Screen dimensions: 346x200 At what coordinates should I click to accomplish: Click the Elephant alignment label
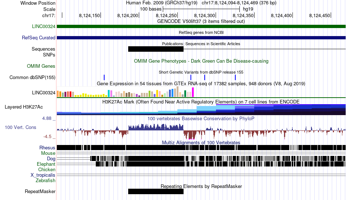(x=46, y=164)
